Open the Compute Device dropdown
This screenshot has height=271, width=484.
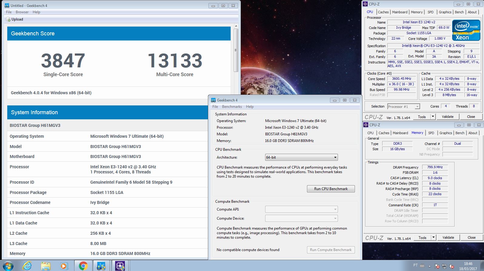[301, 218]
